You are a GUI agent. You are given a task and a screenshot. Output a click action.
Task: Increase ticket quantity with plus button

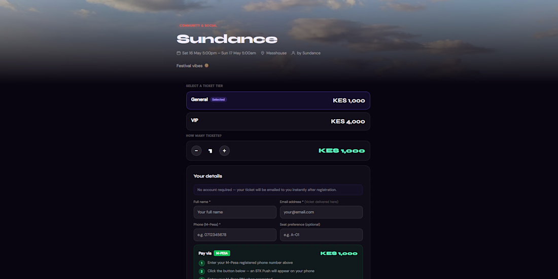tap(224, 151)
